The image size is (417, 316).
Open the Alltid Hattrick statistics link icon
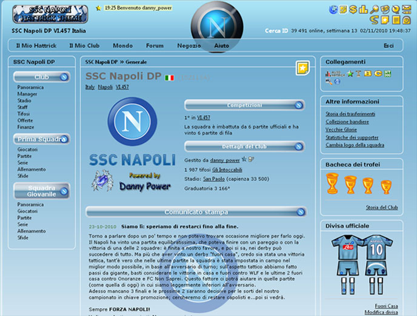click(x=335, y=74)
